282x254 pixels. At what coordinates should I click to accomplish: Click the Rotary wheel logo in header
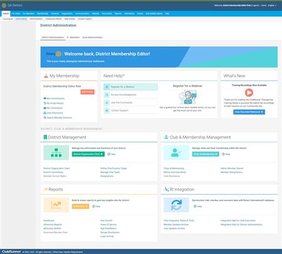(4, 5)
